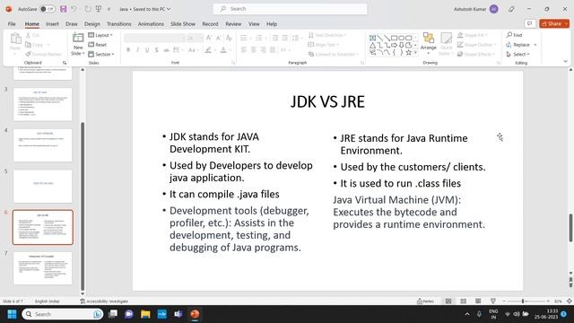Switch to Slide Sorter view icon
The image size is (574, 323).
[464, 301]
